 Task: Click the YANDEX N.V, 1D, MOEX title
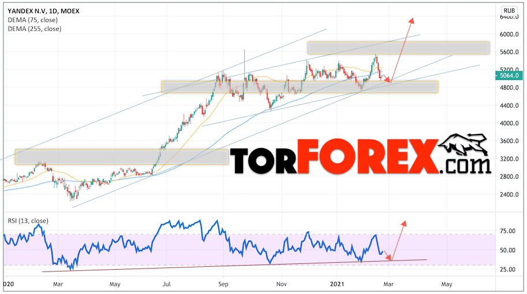44,11
